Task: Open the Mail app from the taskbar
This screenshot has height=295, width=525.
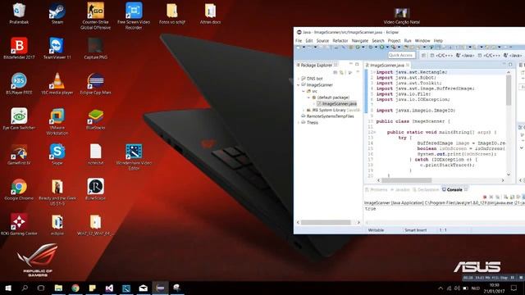Action: point(144,288)
